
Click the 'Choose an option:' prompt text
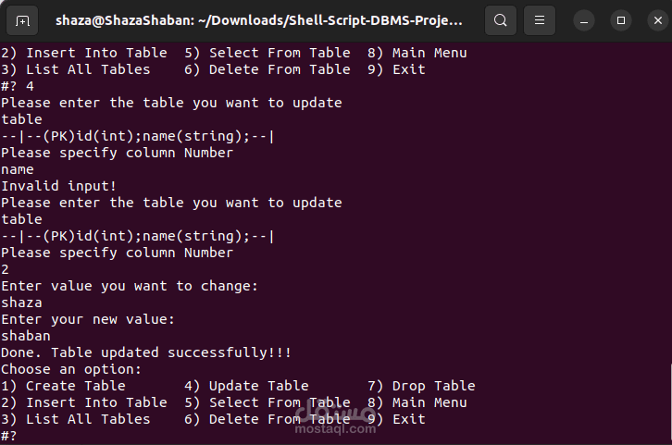point(71,369)
